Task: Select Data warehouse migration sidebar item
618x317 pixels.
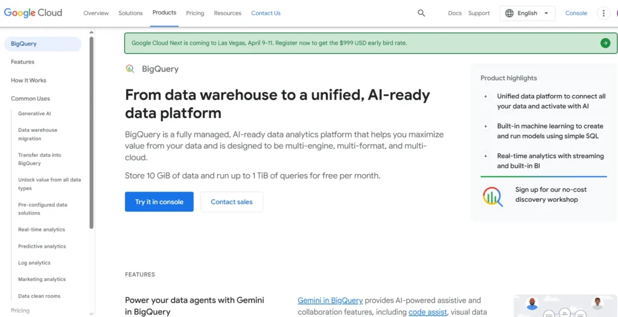Action: [37, 134]
